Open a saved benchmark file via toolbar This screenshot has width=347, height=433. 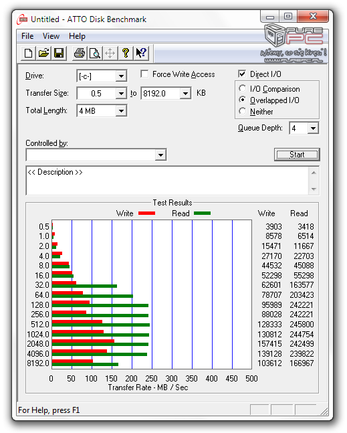click(43, 53)
